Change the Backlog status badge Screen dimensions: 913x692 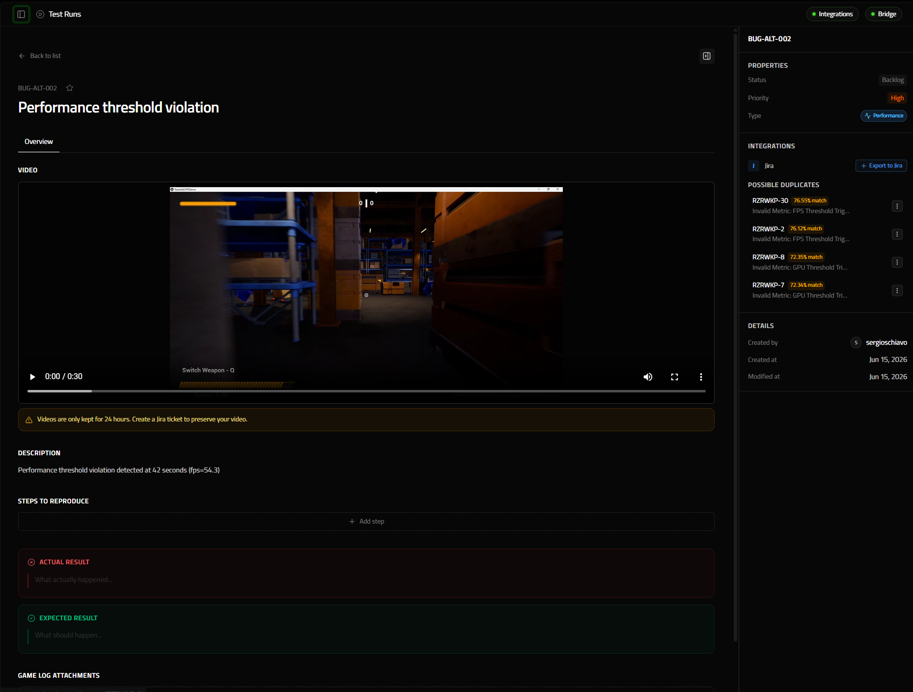892,80
